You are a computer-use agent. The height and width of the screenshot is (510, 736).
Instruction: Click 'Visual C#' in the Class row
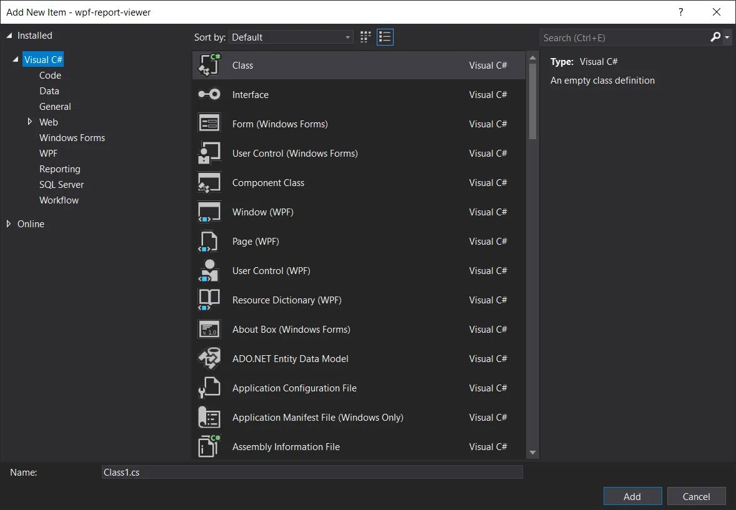point(488,65)
